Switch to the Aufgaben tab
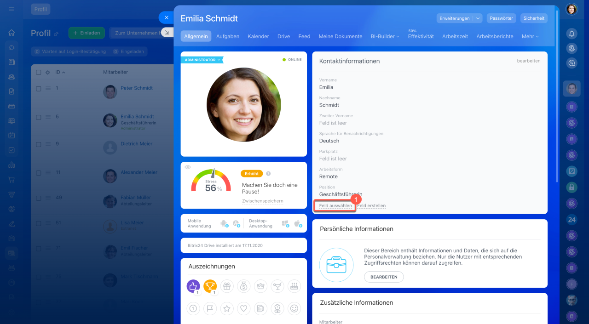This screenshot has height=324, width=589. (x=228, y=36)
